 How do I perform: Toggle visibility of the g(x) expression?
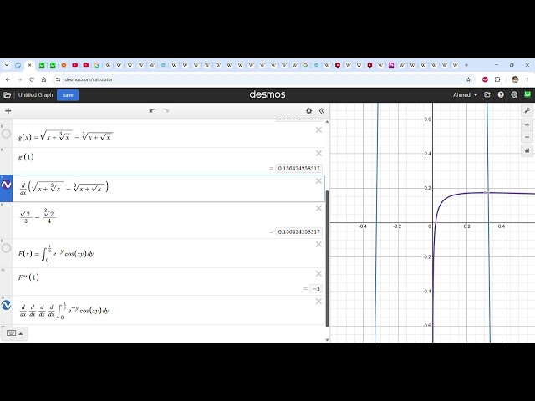[6, 134]
